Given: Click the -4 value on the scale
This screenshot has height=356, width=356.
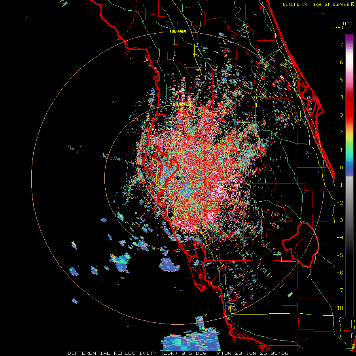Looking at the screenshot, I should click(340, 238).
